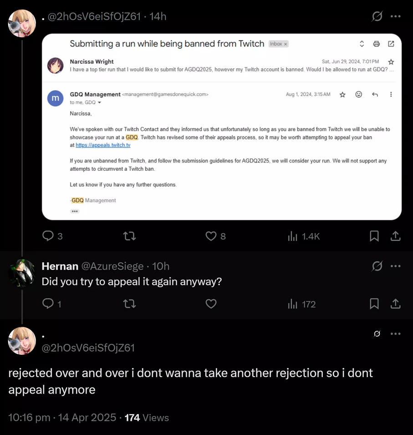This screenshot has width=413, height=435.
Task: View analytics showing 1.4K views
Action: coord(304,236)
